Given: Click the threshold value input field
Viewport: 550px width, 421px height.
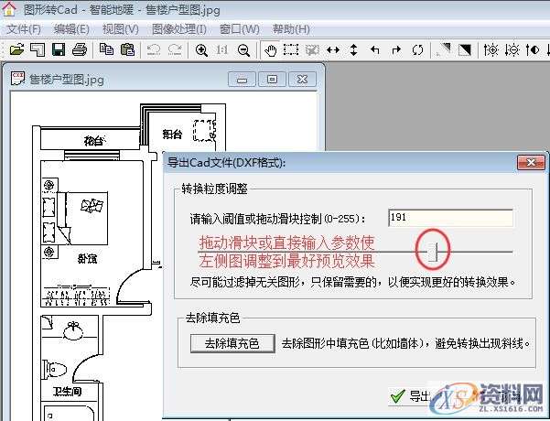Looking at the screenshot, I should pos(449,218).
